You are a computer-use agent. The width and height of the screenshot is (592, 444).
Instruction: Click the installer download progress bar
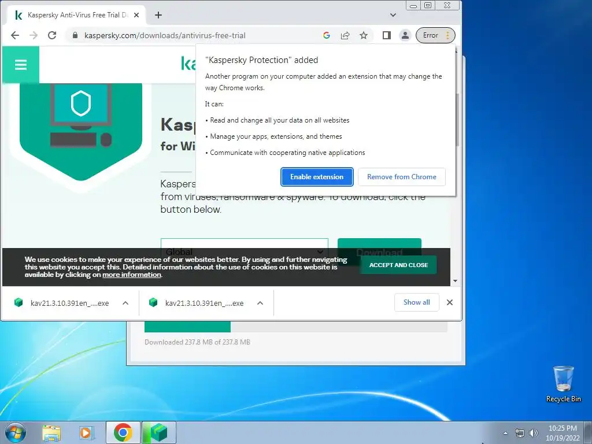(295, 327)
